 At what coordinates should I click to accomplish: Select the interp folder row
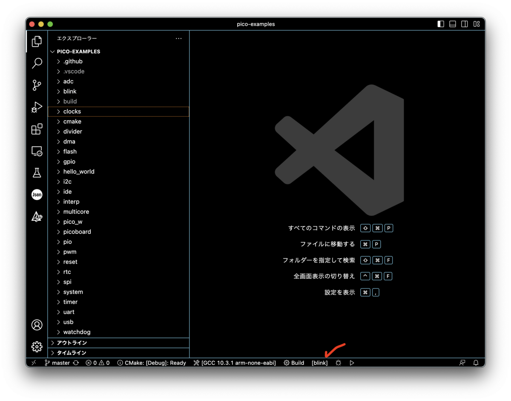click(x=118, y=202)
